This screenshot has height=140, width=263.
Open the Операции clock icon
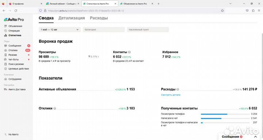(x=5, y=31)
